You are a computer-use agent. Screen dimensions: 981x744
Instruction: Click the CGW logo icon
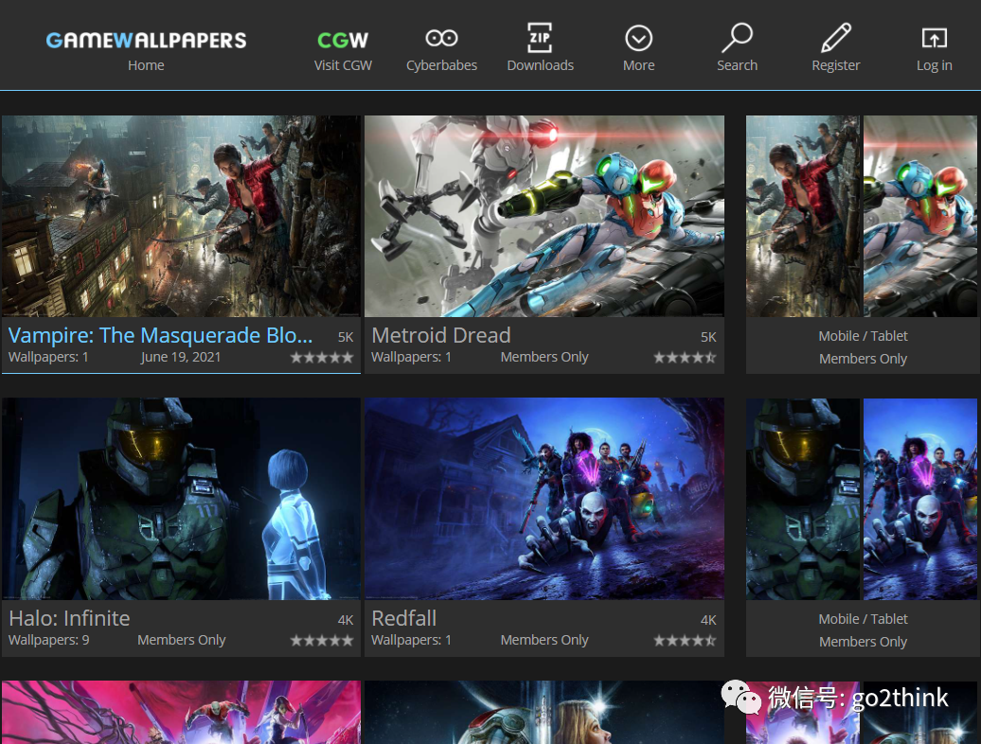[342, 40]
